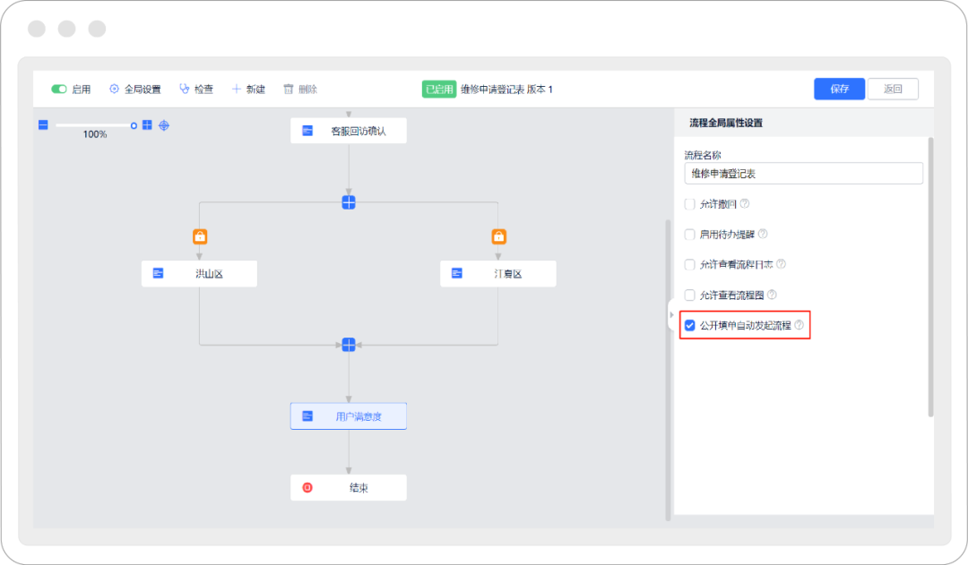Click the orange condition icon above 江夏区
Viewport: 968px width, 565px height.
pos(498,237)
